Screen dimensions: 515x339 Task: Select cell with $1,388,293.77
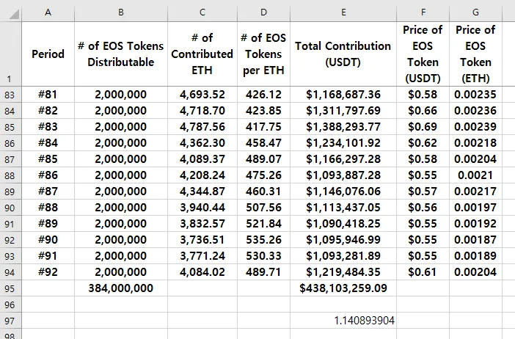pos(343,127)
